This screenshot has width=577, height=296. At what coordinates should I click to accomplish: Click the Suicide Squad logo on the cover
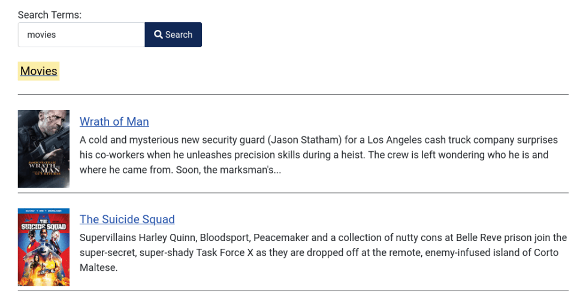pyautogui.click(x=43, y=225)
